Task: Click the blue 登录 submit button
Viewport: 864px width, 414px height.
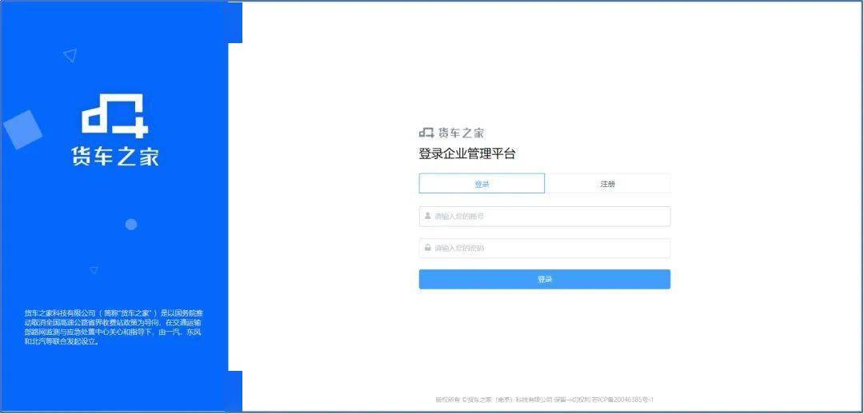Action: pyautogui.click(x=545, y=279)
